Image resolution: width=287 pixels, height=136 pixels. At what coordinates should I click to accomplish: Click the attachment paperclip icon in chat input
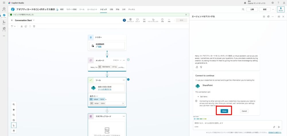(274, 127)
